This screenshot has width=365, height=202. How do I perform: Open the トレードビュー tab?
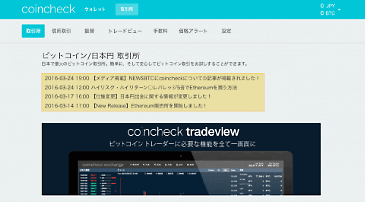125,31
